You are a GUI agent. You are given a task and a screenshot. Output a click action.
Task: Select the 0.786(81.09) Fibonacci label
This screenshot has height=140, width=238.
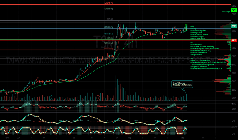coord(108,27)
